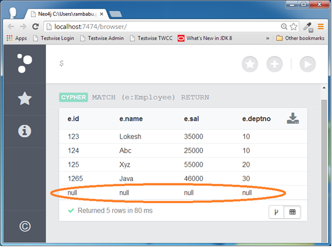
Task: Select null value under e.id
Action: pyautogui.click(x=72, y=193)
